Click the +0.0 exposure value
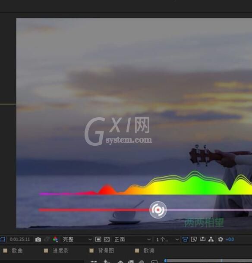252x263 pixels. [230, 239]
